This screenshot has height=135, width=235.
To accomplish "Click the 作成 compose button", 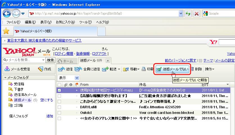I will coord(44,69).
